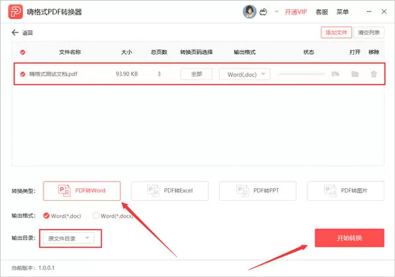The width and height of the screenshot is (395, 277).
Task: Select the PDF转PPT conversion type
Action: click(x=257, y=191)
